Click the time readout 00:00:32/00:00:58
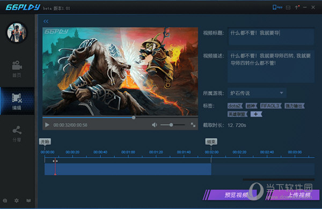 tap(70, 125)
